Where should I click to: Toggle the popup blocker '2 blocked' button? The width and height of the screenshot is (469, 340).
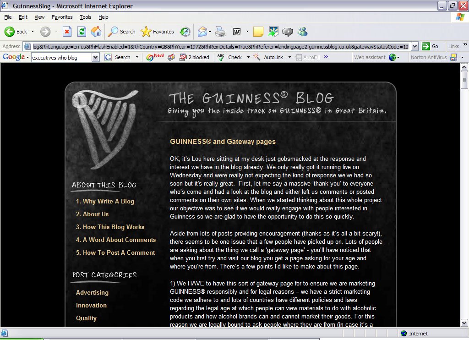(194, 57)
